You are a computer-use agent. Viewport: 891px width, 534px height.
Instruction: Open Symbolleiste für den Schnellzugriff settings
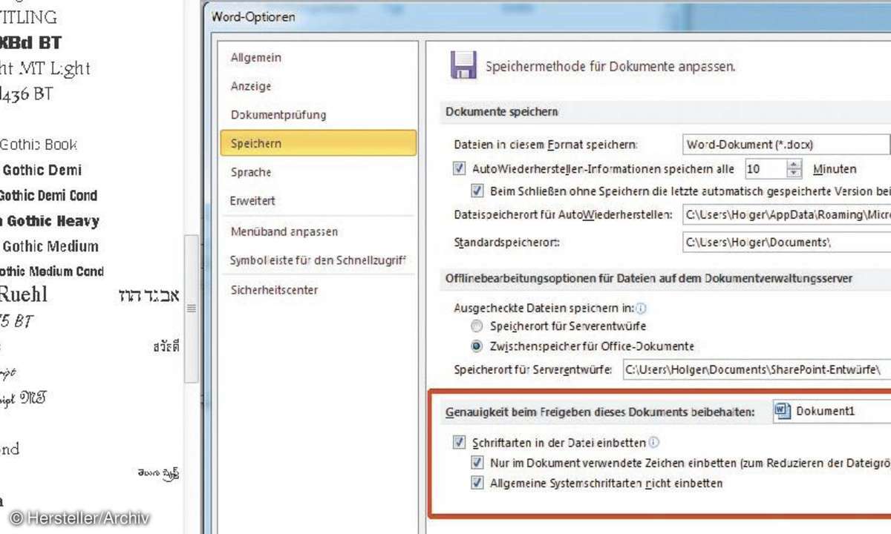319,260
